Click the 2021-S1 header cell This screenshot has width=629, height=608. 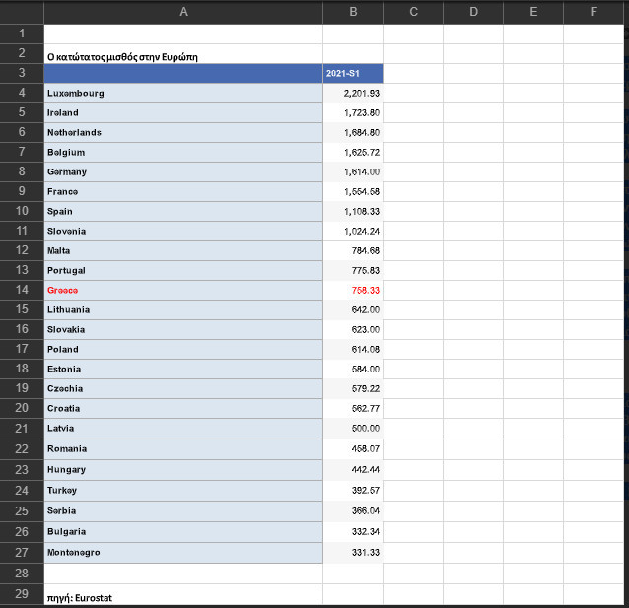[353, 73]
